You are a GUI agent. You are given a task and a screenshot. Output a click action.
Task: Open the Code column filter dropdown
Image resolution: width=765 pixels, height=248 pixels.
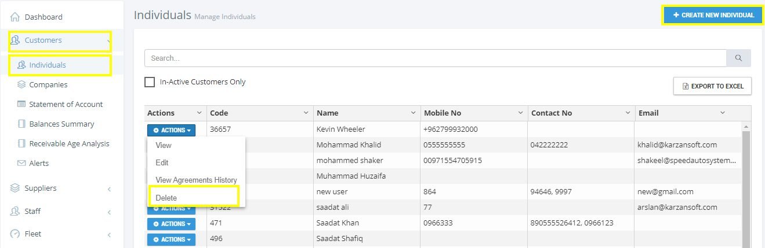click(x=306, y=113)
